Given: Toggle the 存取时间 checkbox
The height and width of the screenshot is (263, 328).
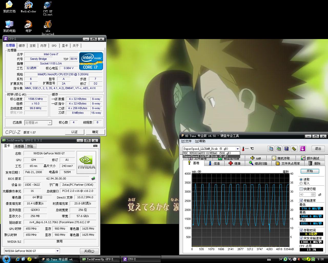Looking at the screenshot, I should click(301, 230).
